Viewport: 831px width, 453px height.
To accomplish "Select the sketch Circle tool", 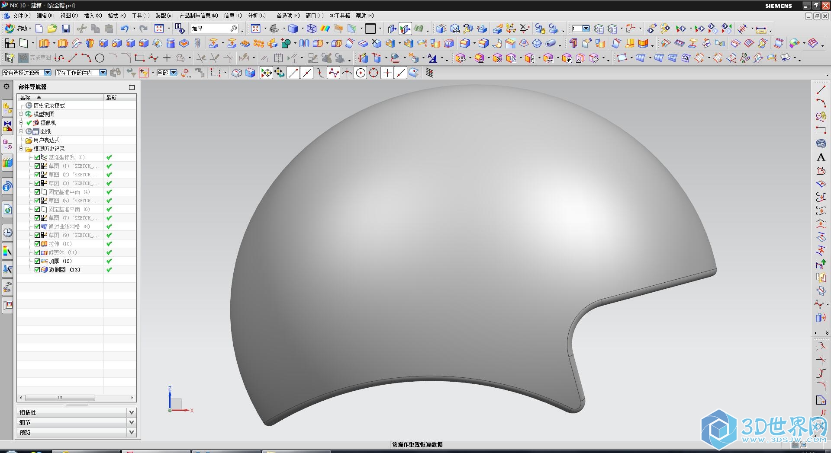I will [100, 58].
